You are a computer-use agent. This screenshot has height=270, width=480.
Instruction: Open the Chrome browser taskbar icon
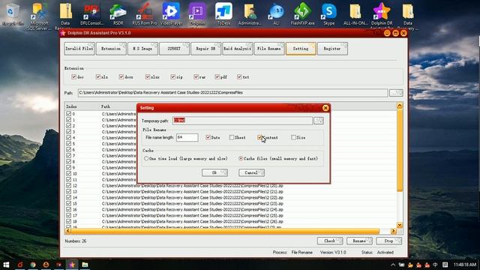tap(33, 265)
